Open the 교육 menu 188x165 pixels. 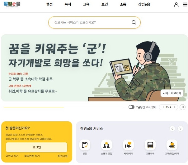(86, 4)
